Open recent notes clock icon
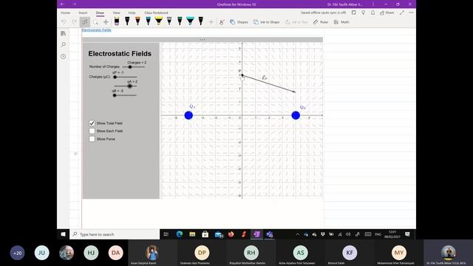Screen dimensions: 473x266 [63, 56]
